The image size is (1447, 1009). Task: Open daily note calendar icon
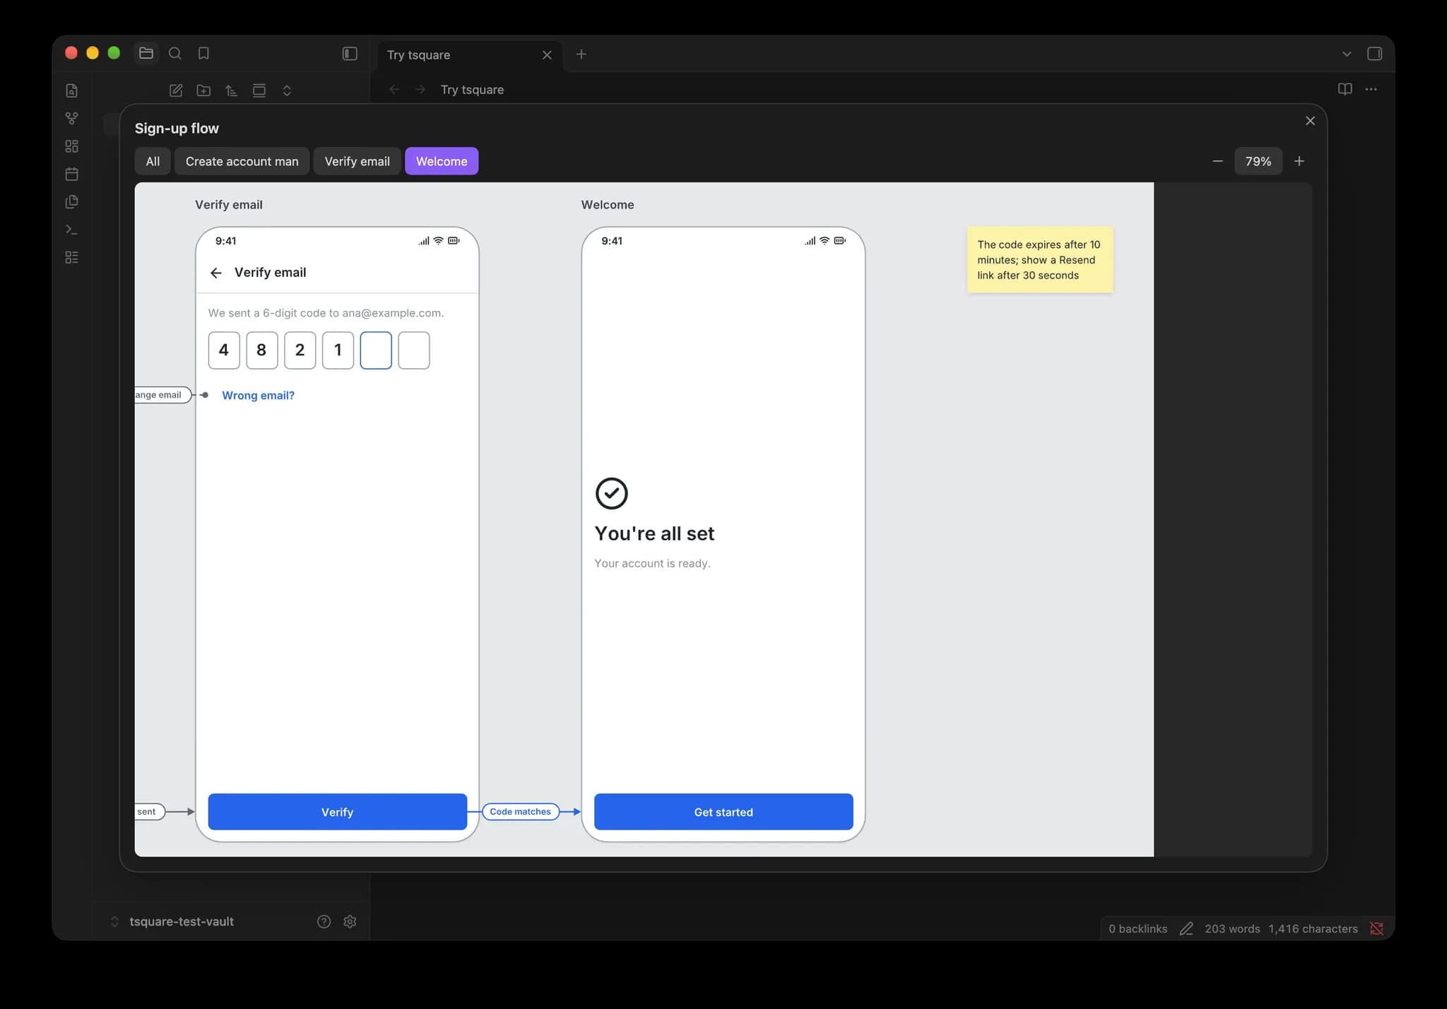tap(71, 174)
